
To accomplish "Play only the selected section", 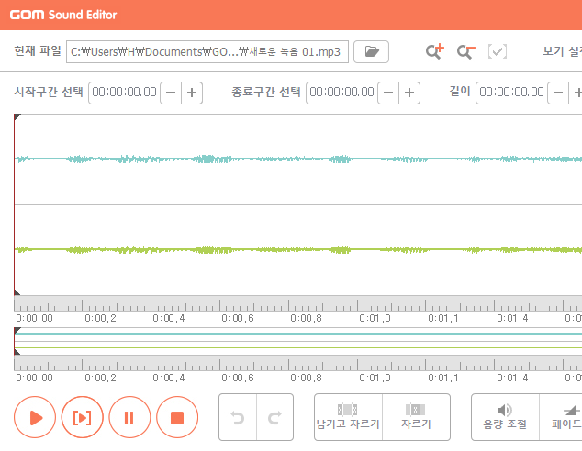I will (x=83, y=417).
